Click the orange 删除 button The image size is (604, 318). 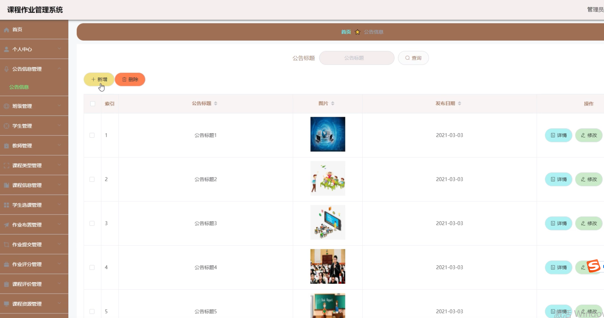[130, 79]
